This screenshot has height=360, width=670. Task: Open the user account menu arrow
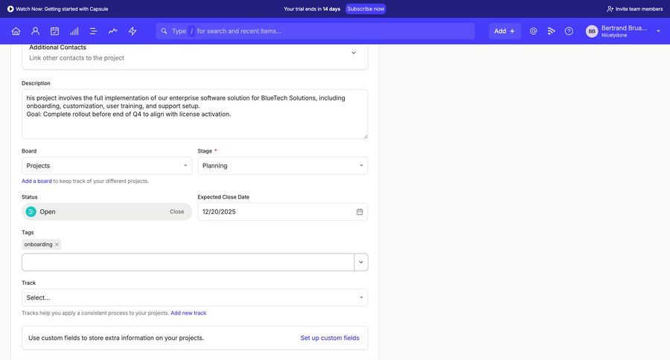coord(659,31)
